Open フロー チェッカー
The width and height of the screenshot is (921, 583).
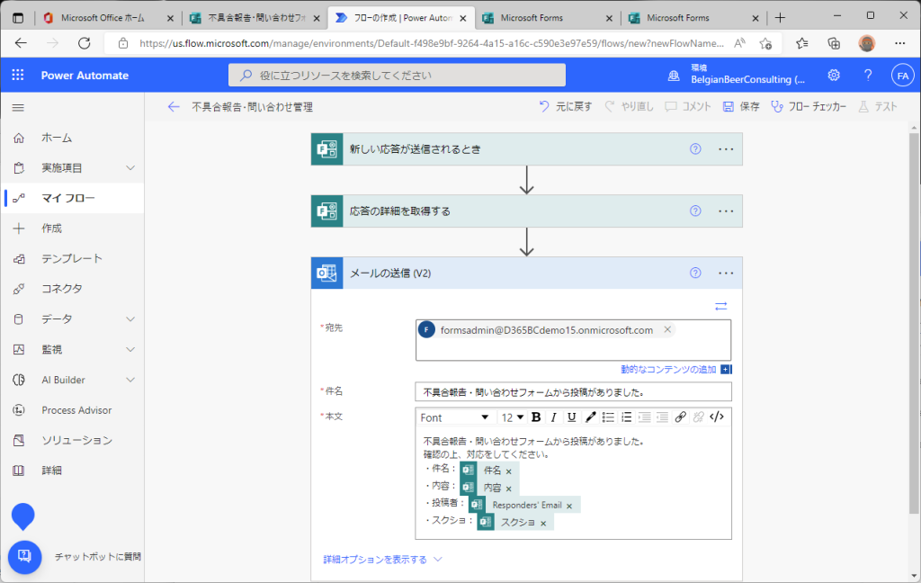pos(809,106)
